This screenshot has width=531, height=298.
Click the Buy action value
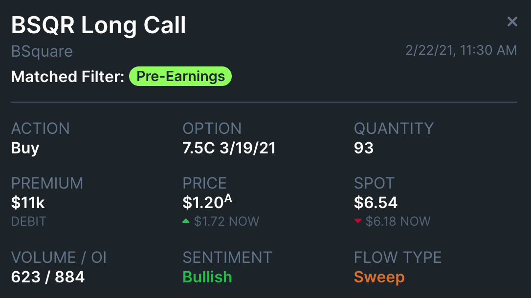[25, 148]
